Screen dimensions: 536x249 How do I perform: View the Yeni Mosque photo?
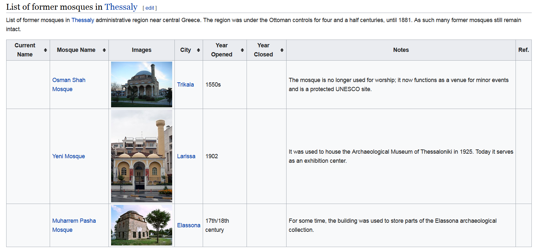point(142,156)
